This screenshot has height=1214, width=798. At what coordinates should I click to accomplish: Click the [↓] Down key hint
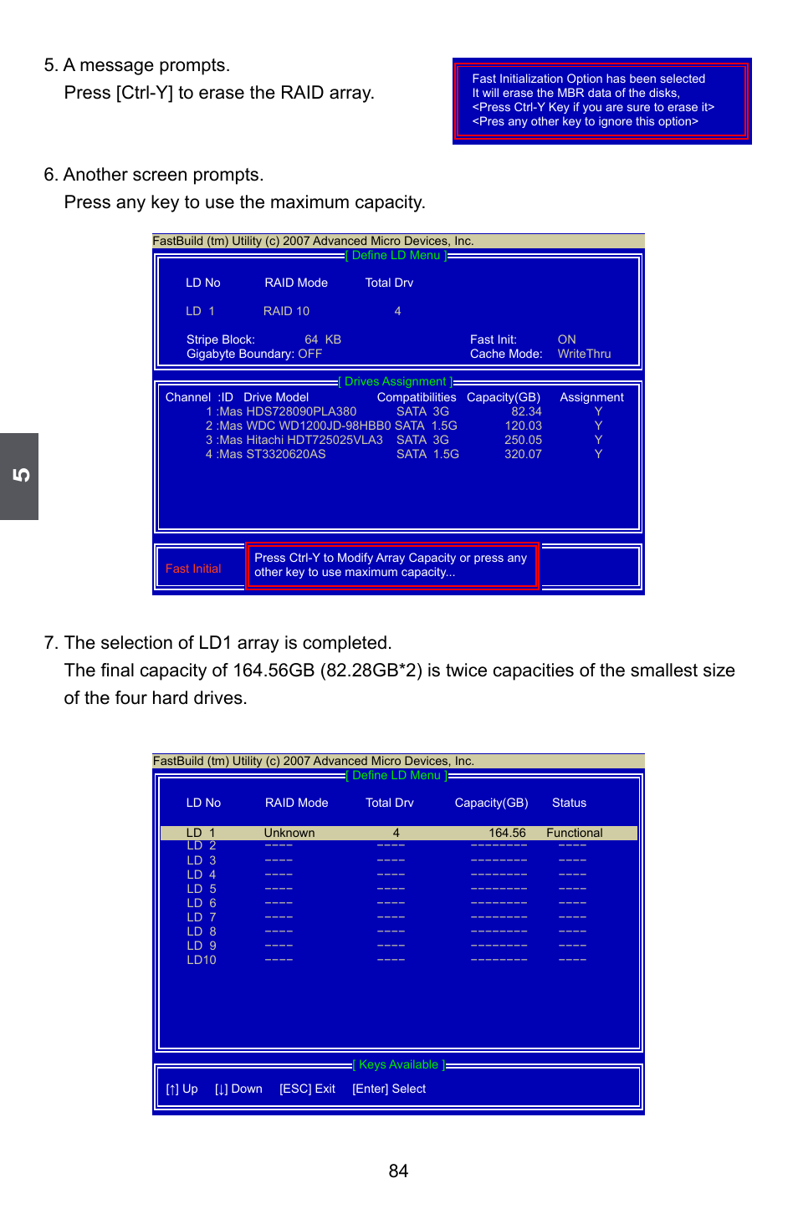tap(238, 1089)
